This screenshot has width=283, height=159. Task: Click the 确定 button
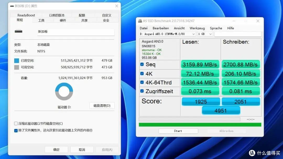point(56,150)
